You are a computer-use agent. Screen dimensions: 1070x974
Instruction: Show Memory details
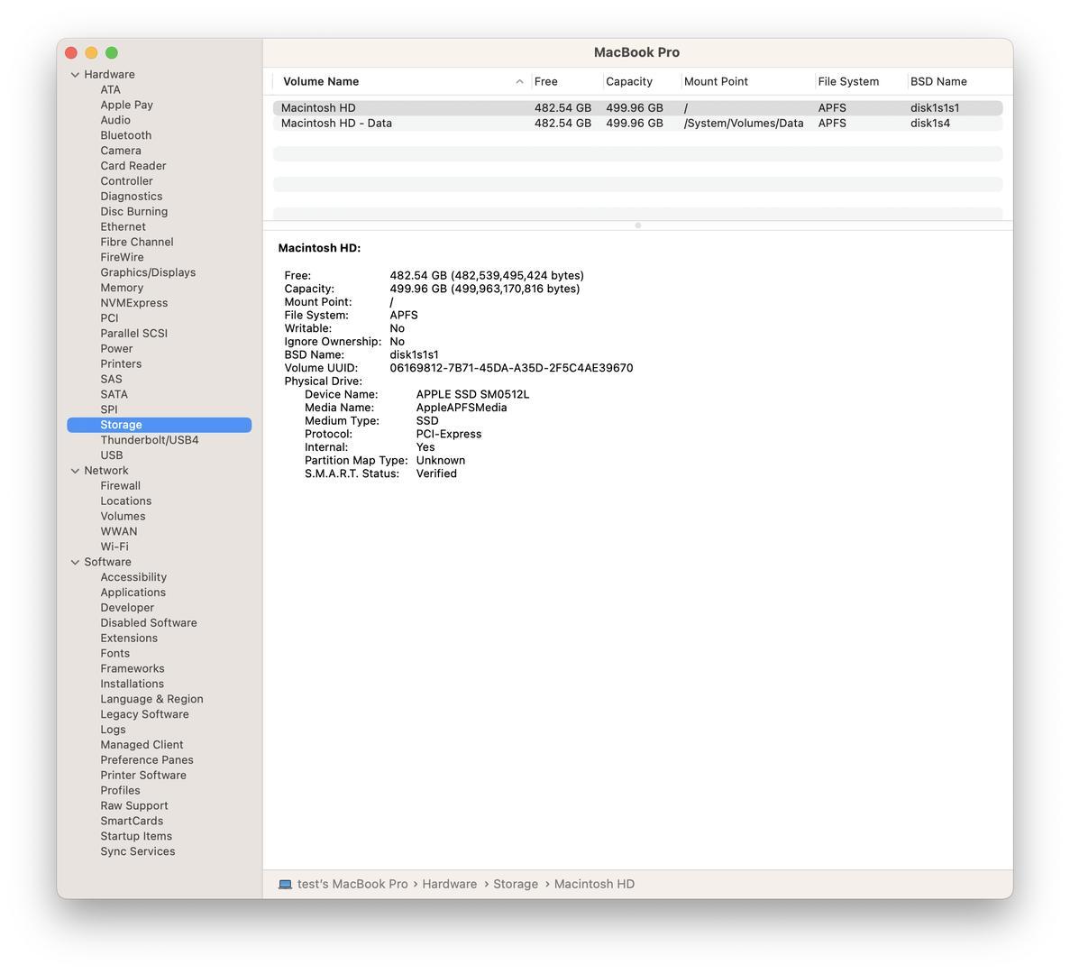click(x=122, y=288)
